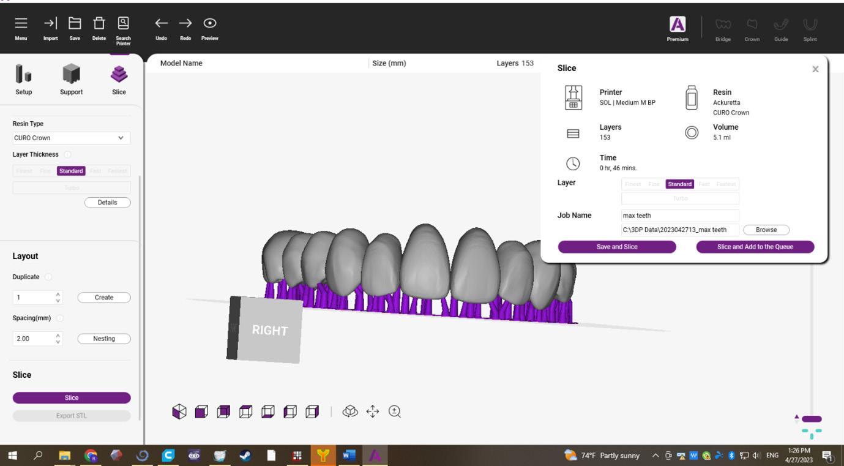Close the Slice dialog

point(815,69)
